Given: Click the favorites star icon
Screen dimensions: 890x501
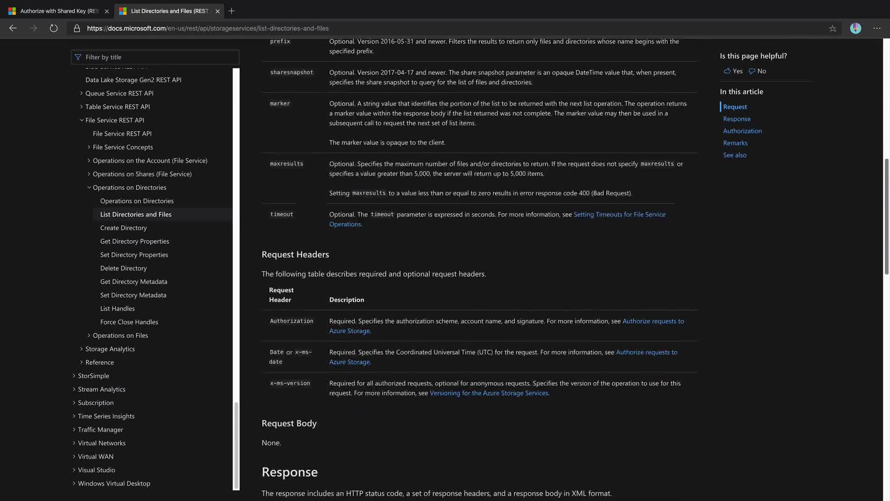Looking at the screenshot, I should pyautogui.click(x=833, y=28).
